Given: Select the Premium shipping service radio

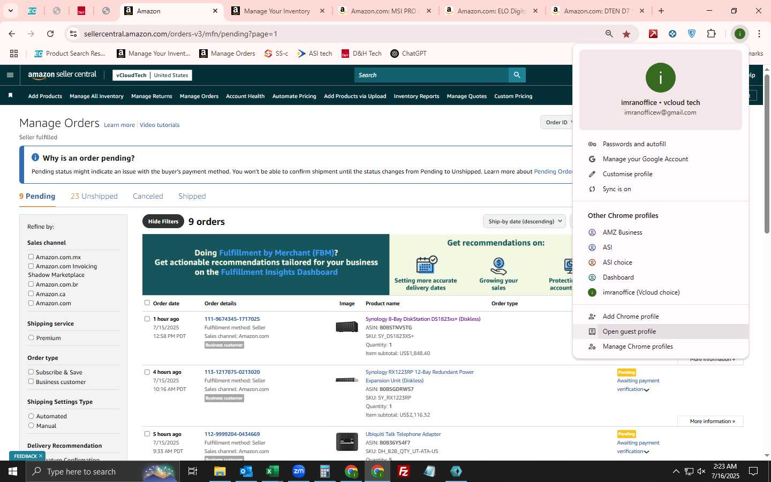Looking at the screenshot, I should tap(31, 338).
